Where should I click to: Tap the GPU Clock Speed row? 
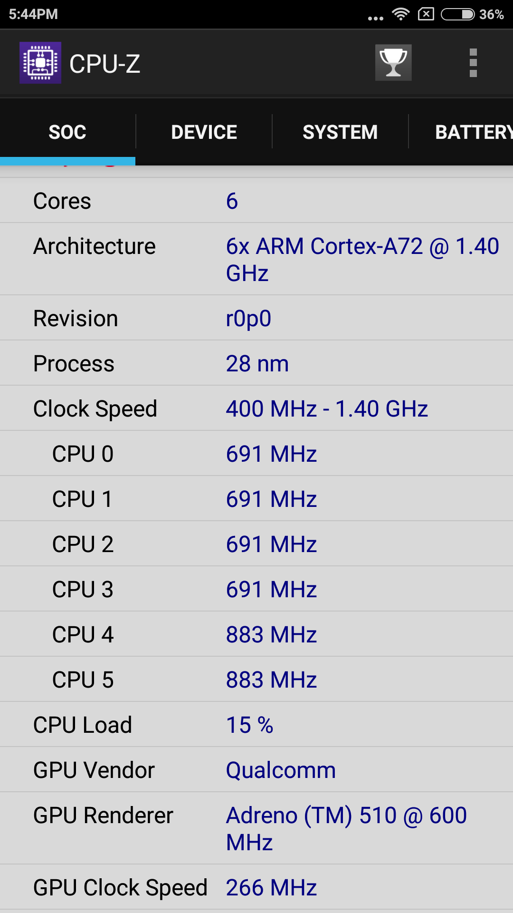tap(256, 887)
